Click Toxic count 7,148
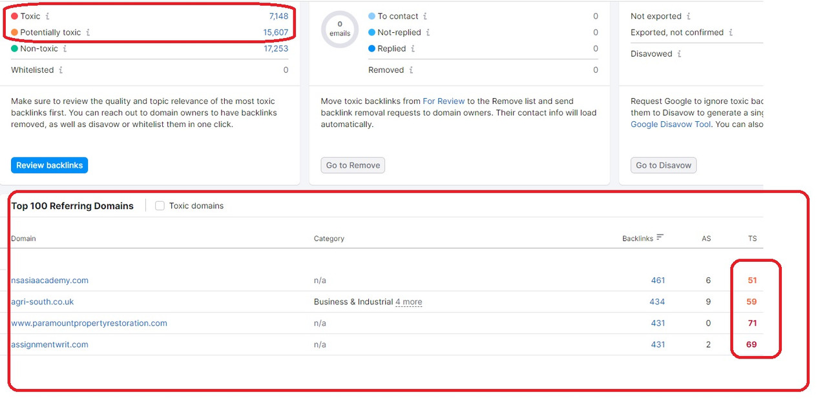827x416 pixels. [278, 16]
